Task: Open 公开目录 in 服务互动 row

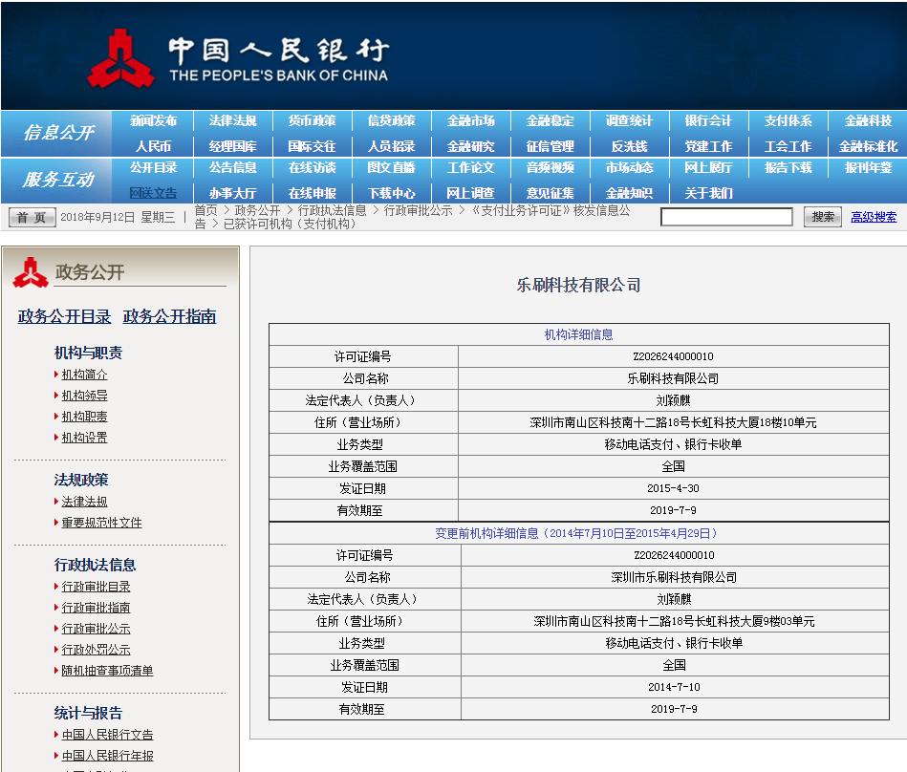Action: coord(153,168)
